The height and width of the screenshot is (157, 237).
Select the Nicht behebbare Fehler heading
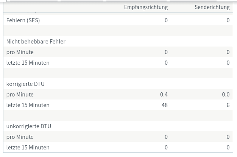(36, 41)
